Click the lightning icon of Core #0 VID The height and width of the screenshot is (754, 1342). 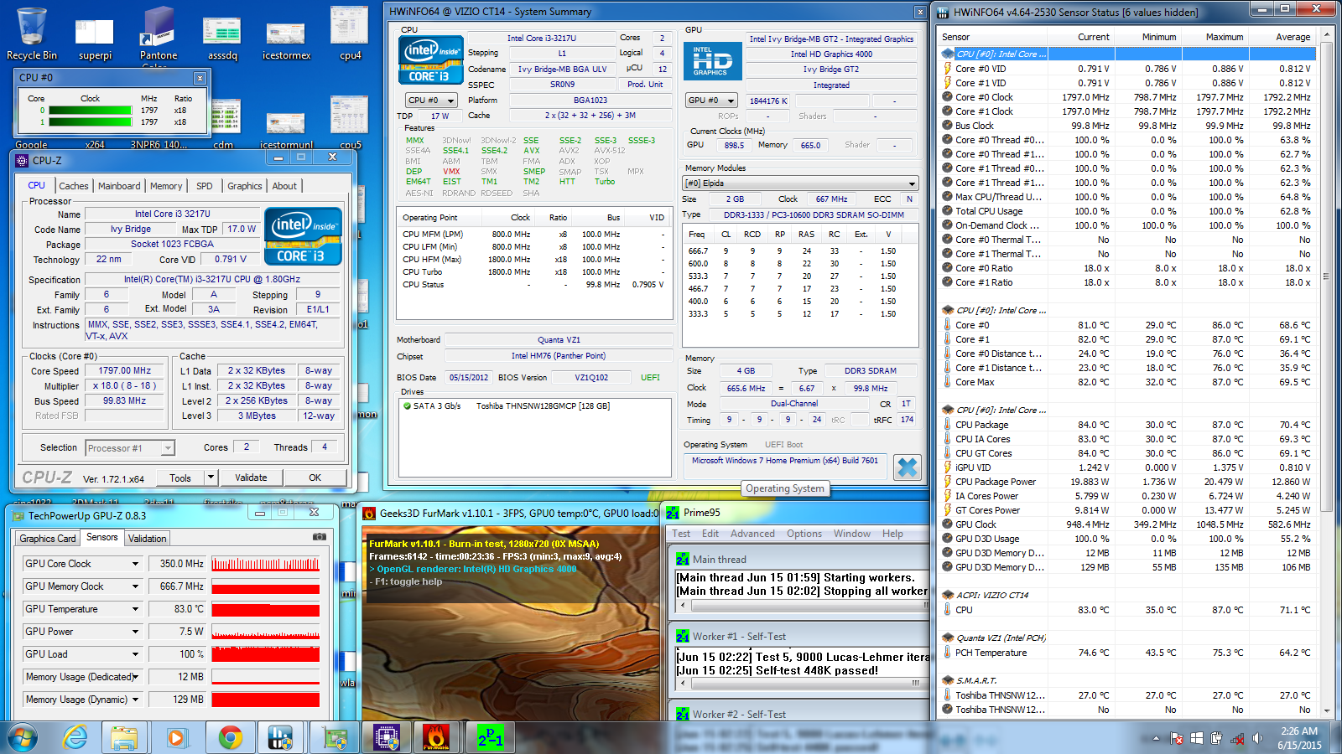948,69
